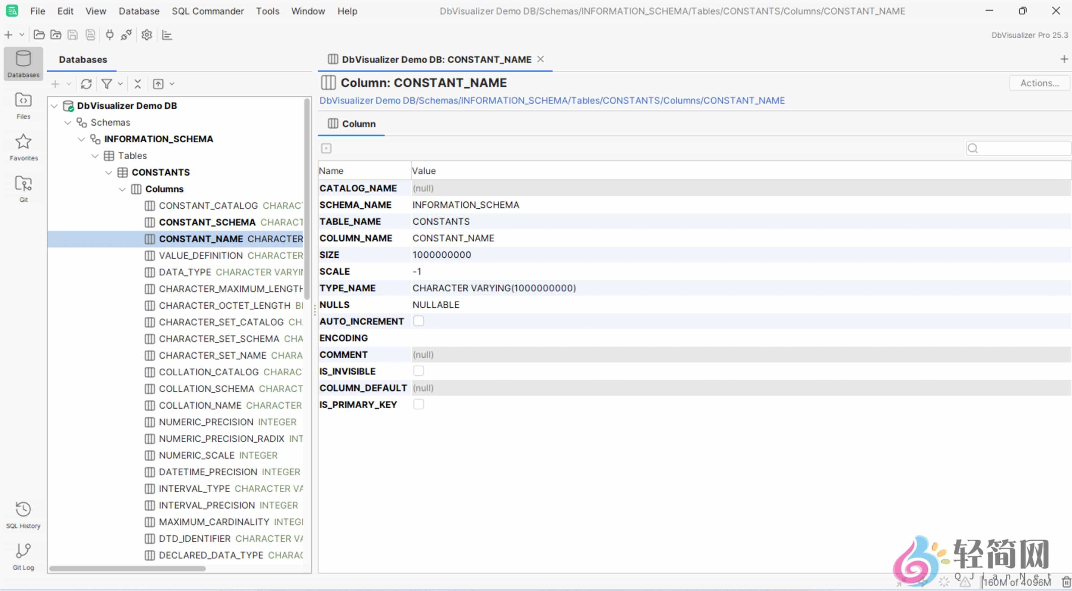Viewport: 1072px width, 591px height.
Task: Refresh the database objects tree
Action: [x=86, y=84]
